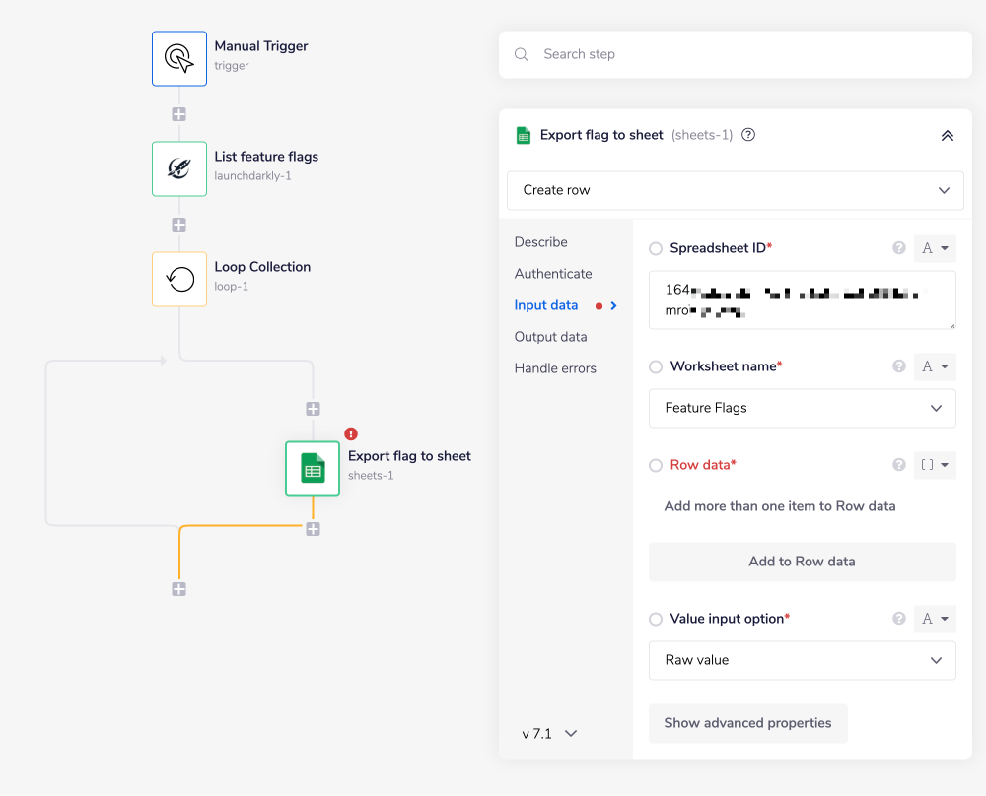Click Add to Row data button
This screenshot has height=796, width=986.
point(802,562)
